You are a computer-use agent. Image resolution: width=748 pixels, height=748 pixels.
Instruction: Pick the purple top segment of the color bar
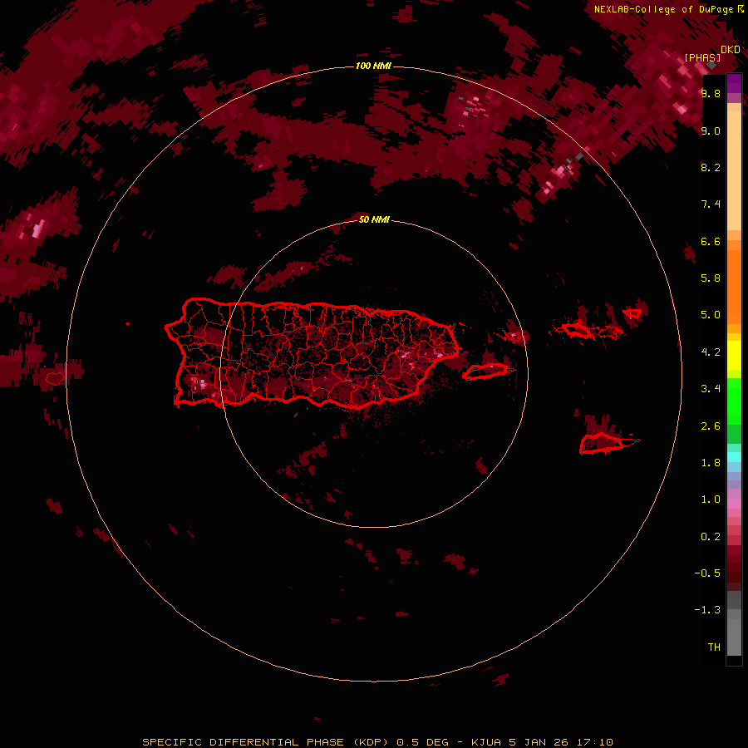(x=734, y=83)
